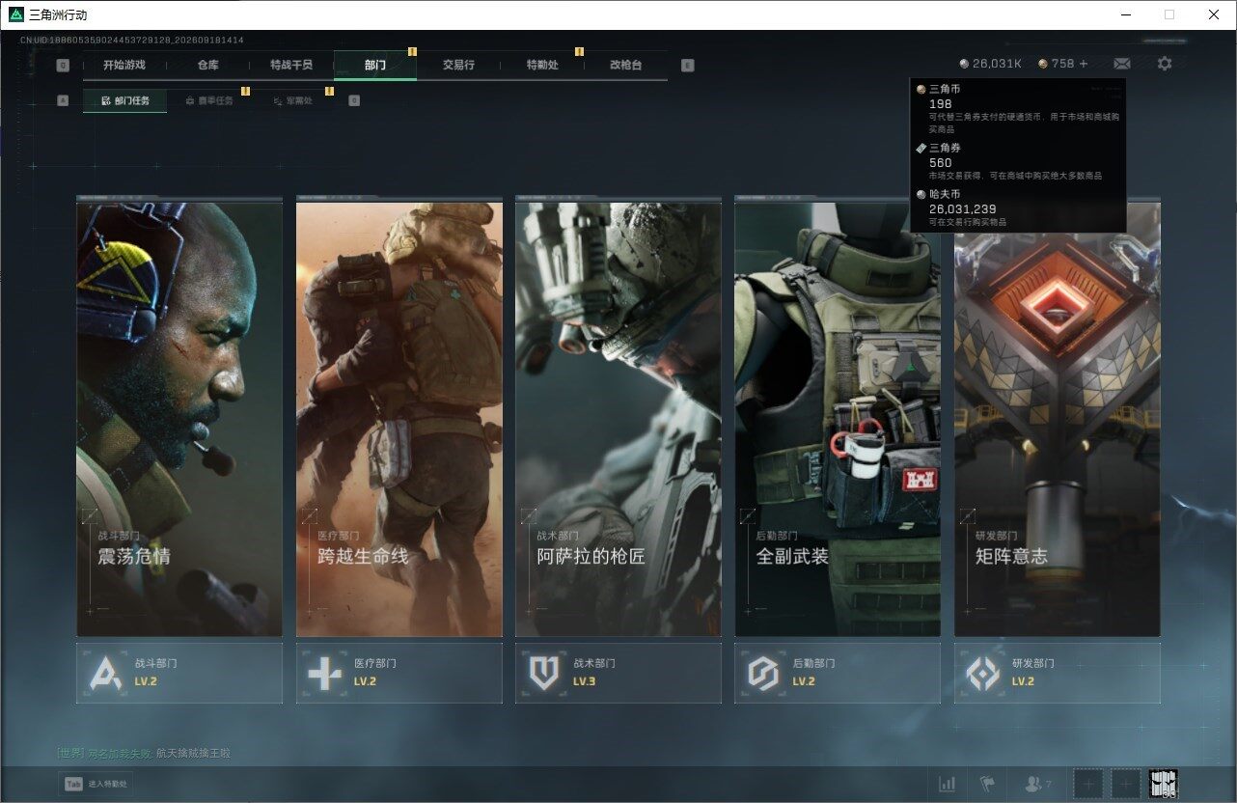Click the CN UID text at top
This screenshot has width=1237, height=803.
tap(132, 41)
